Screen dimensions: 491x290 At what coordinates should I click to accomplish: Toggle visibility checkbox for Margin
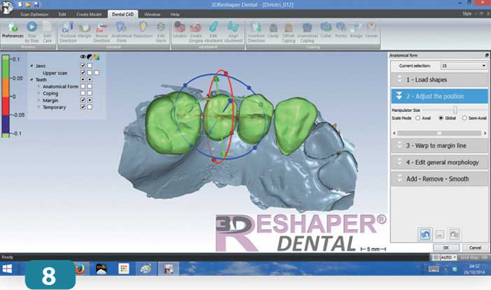click(83, 100)
